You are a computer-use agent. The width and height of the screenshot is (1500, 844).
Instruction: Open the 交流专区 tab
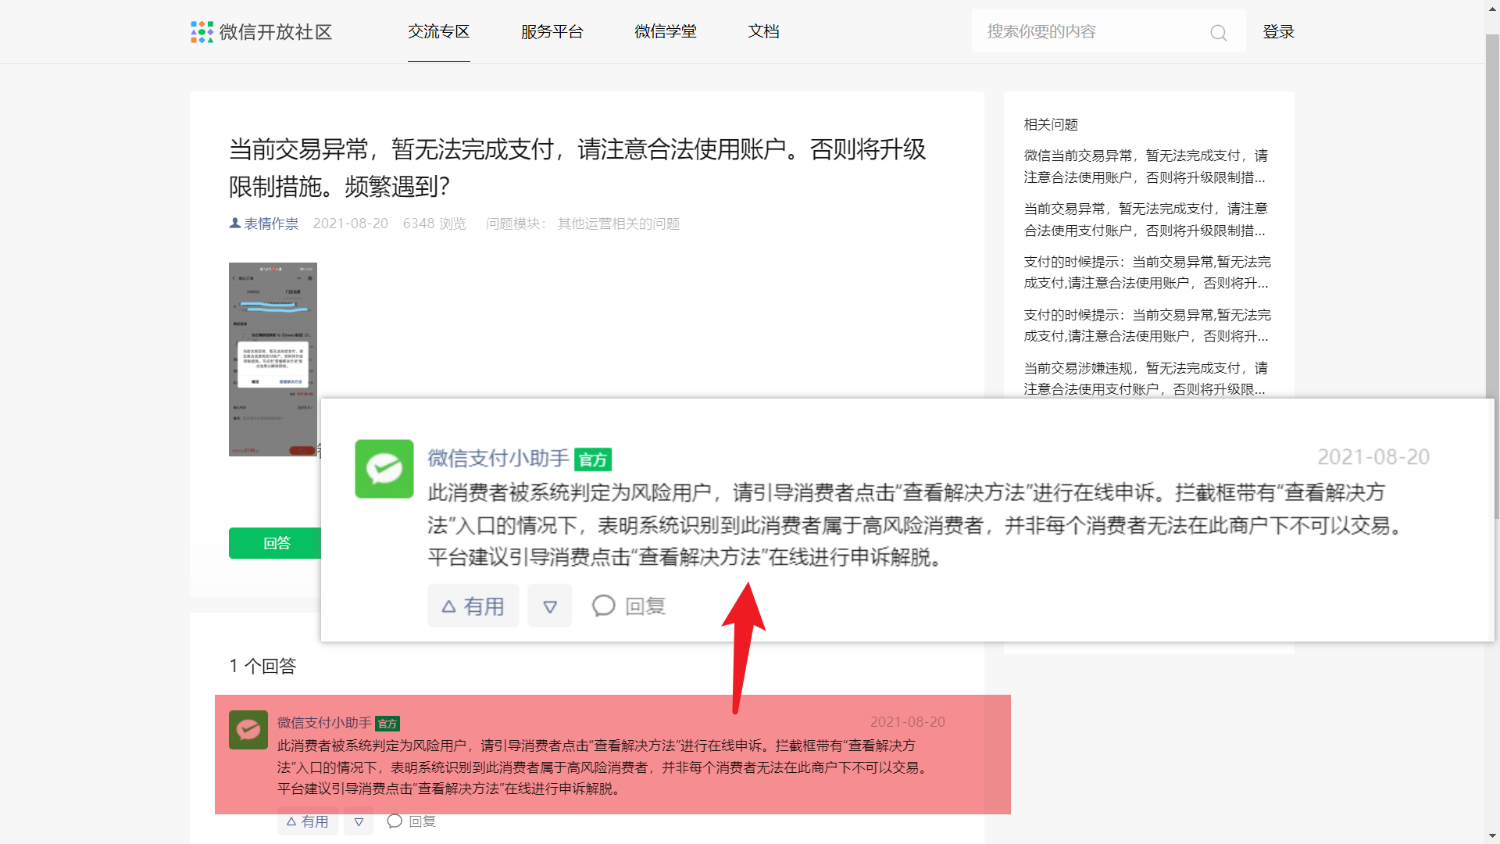tap(438, 32)
